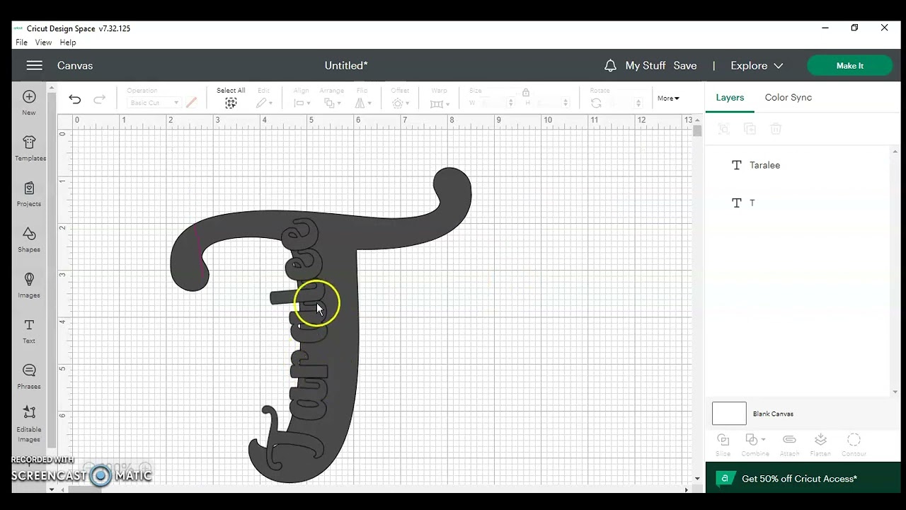906x510 pixels.
Task: Open the Combine dropdown
Action: click(x=755, y=445)
